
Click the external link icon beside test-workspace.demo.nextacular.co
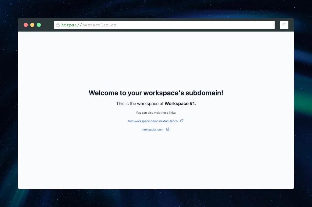tap(182, 120)
